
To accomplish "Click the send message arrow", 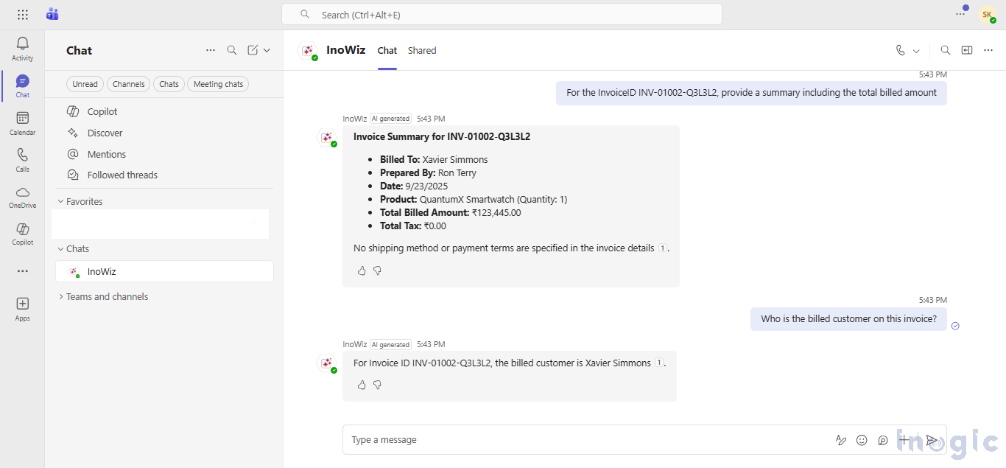I will click(932, 440).
